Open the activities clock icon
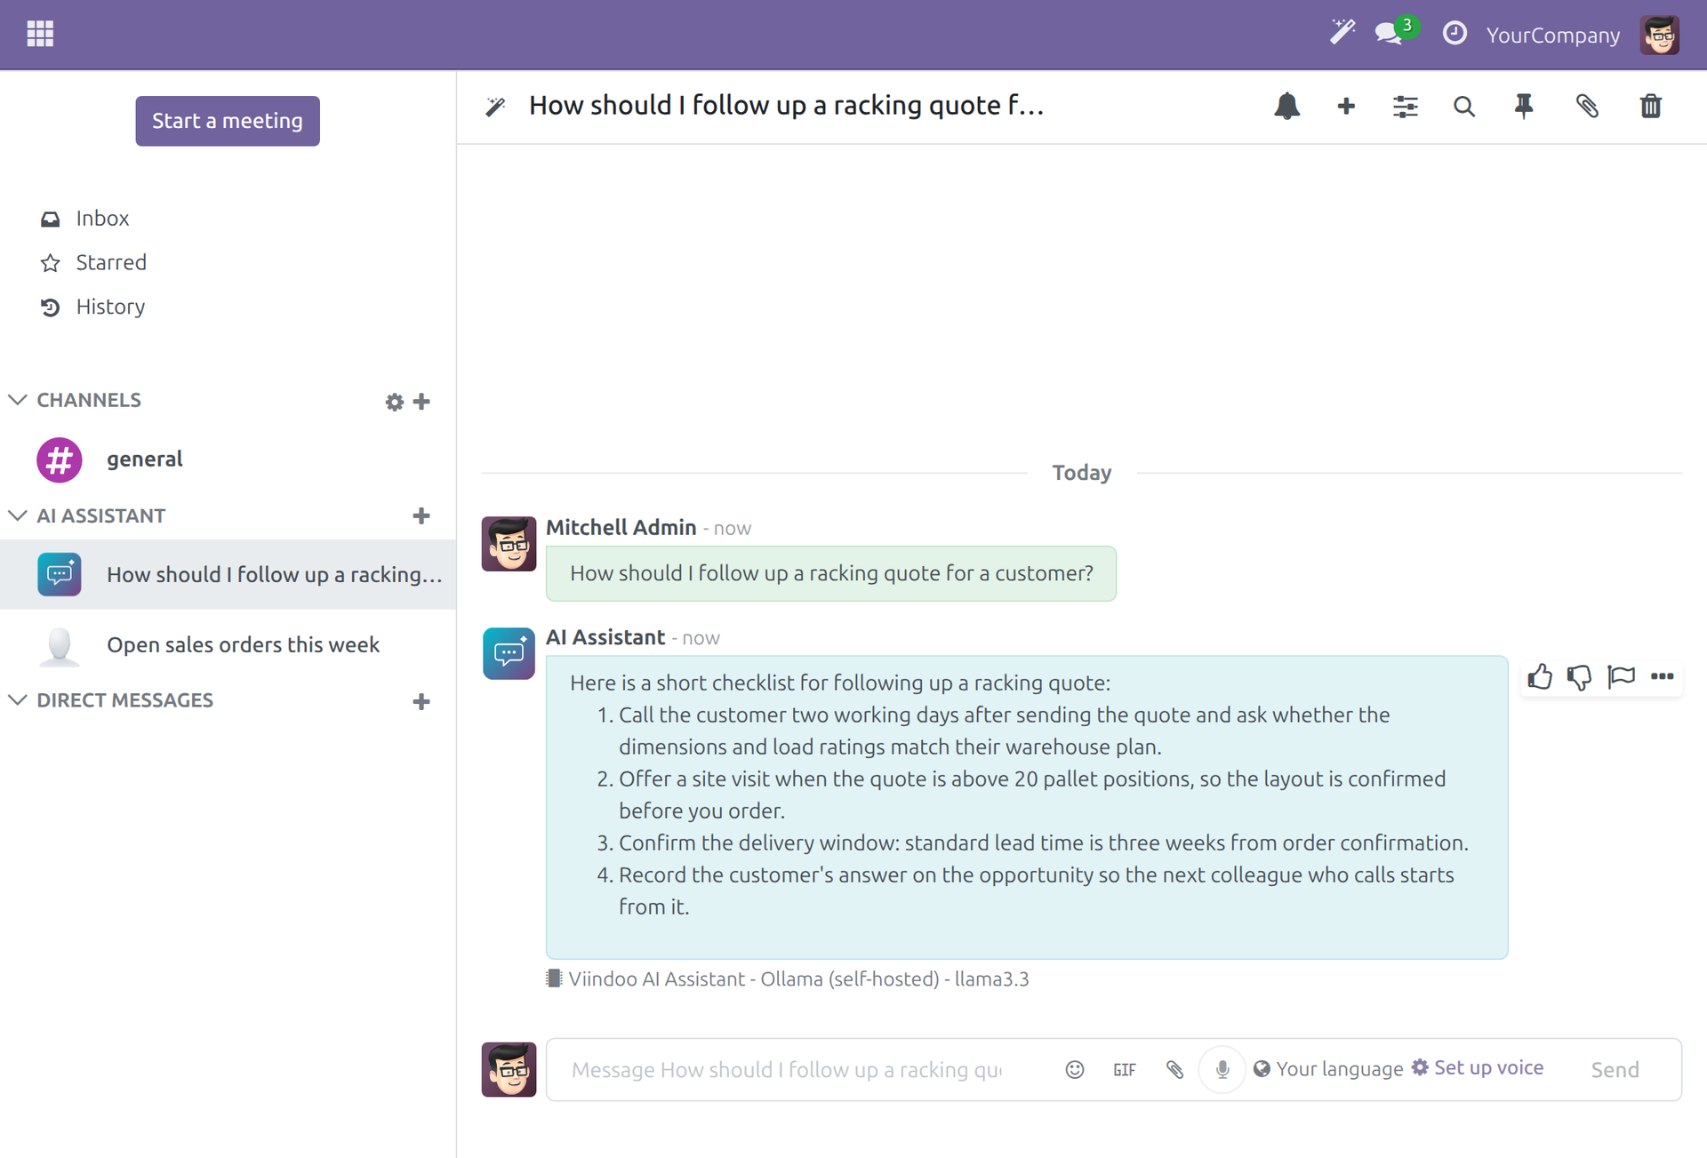Screen dimensions: 1707x1158 (x=1455, y=34)
